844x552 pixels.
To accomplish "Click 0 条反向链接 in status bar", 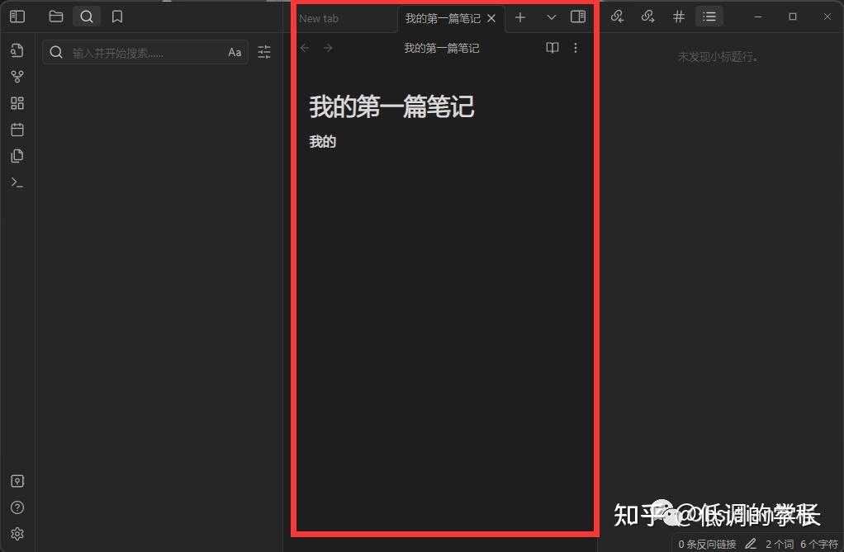I will coord(707,545).
